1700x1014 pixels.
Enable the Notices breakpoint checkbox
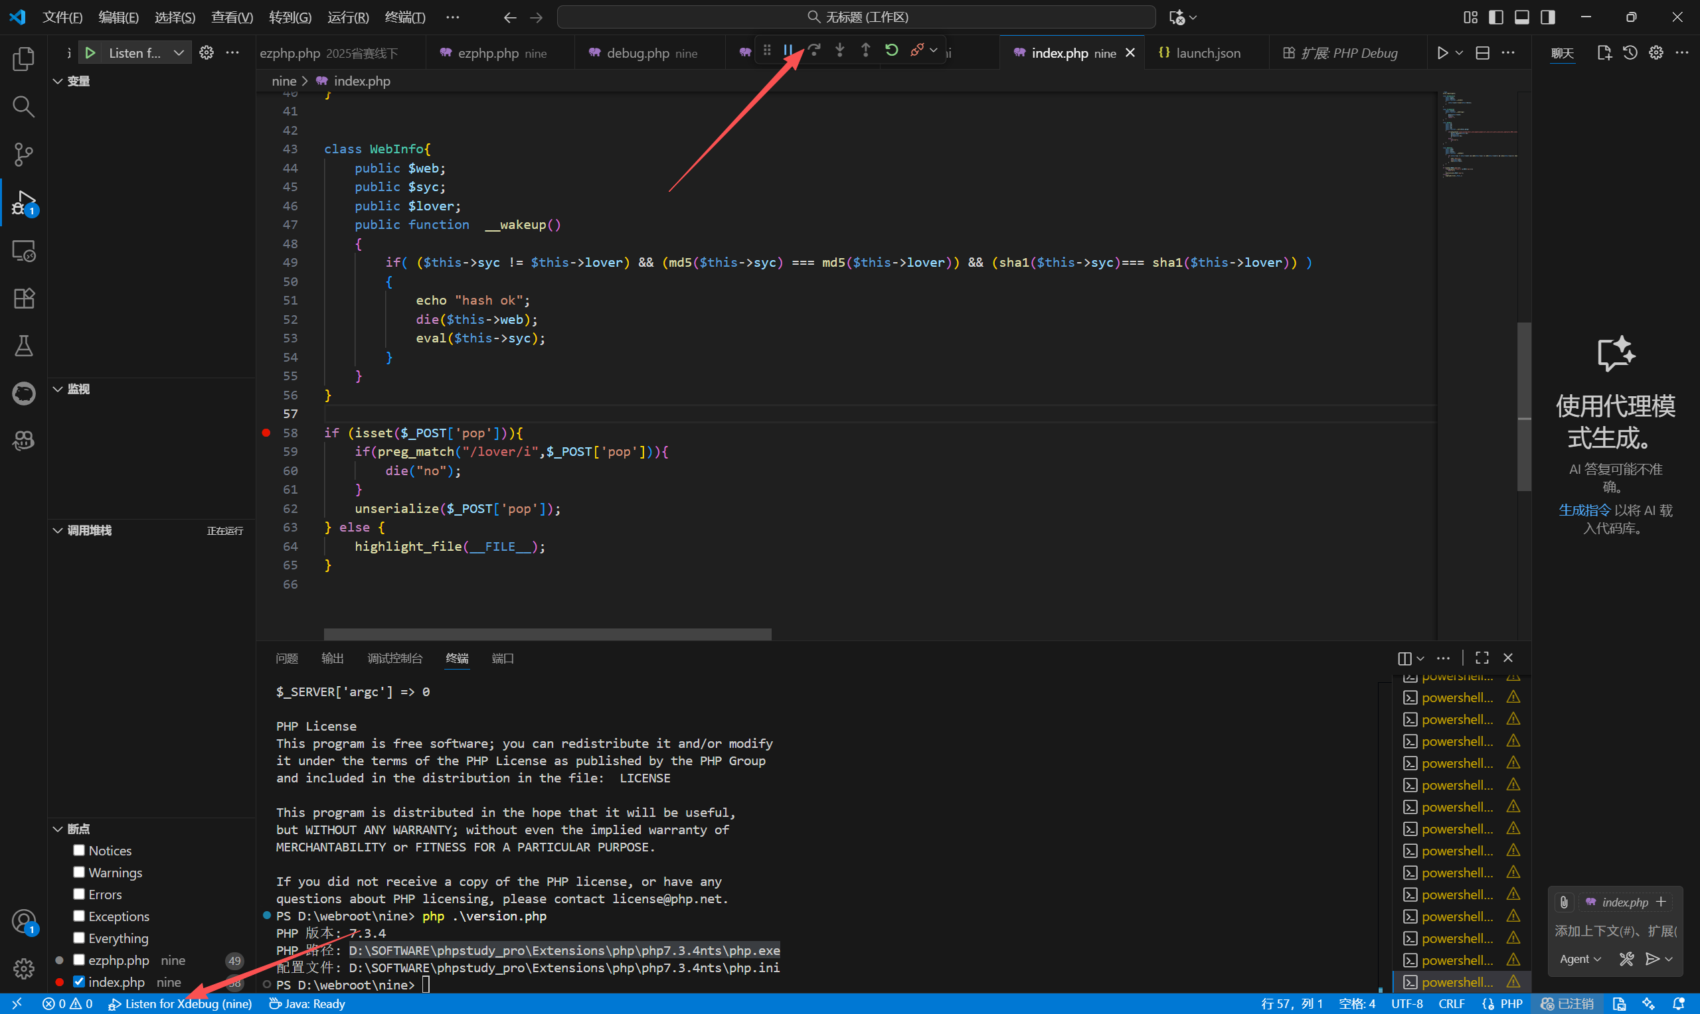tap(79, 850)
